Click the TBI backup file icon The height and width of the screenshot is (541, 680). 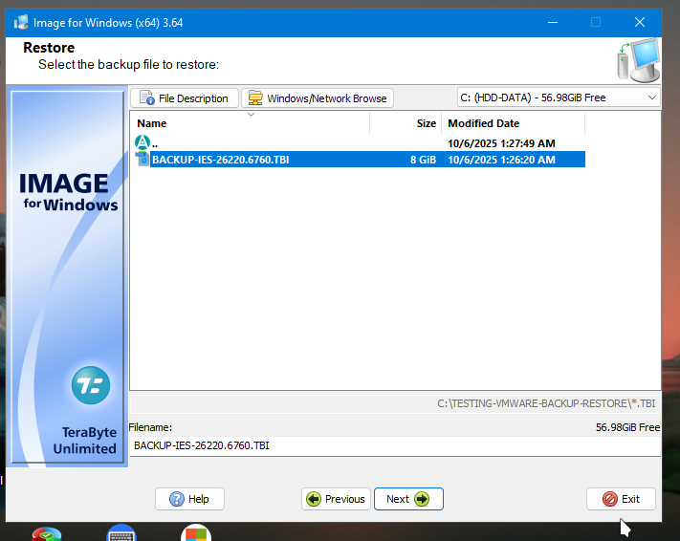point(143,159)
